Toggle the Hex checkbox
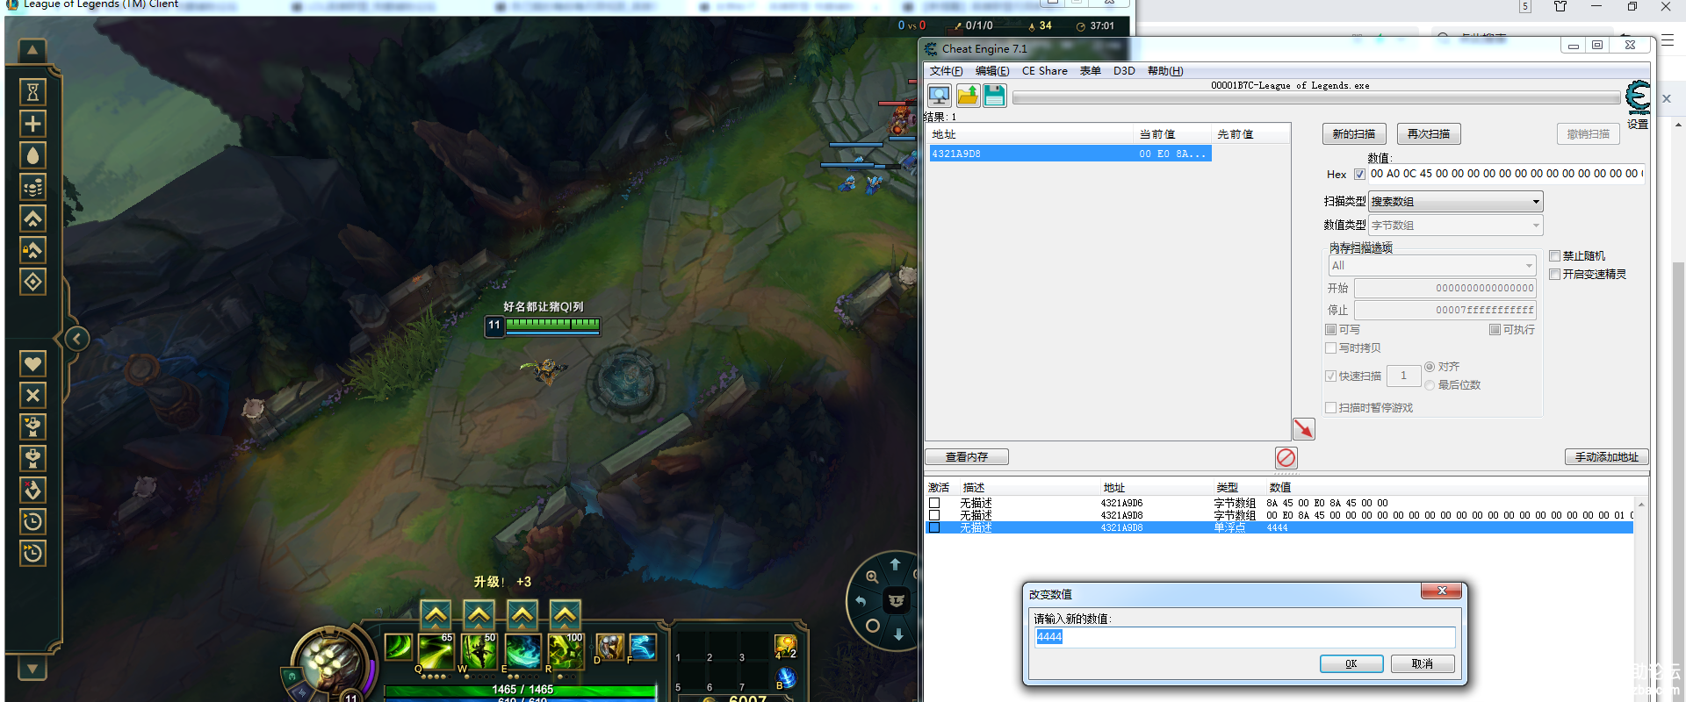Viewport: 1686px width, 702px height. tap(1359, 174)
